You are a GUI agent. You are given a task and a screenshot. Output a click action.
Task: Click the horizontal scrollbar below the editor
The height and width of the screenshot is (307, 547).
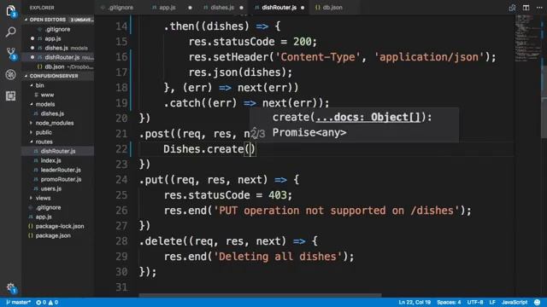(260, 295)
